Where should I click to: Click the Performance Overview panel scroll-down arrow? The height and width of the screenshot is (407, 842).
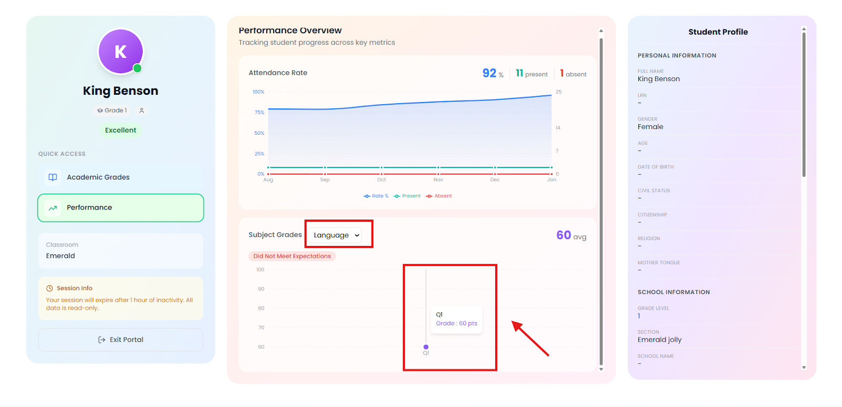(601, 369)
